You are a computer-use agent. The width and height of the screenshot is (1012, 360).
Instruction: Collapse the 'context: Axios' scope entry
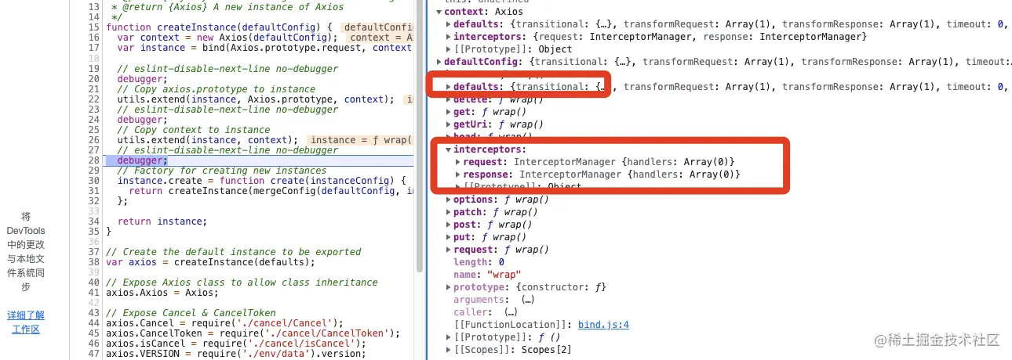tap(439, 12)
